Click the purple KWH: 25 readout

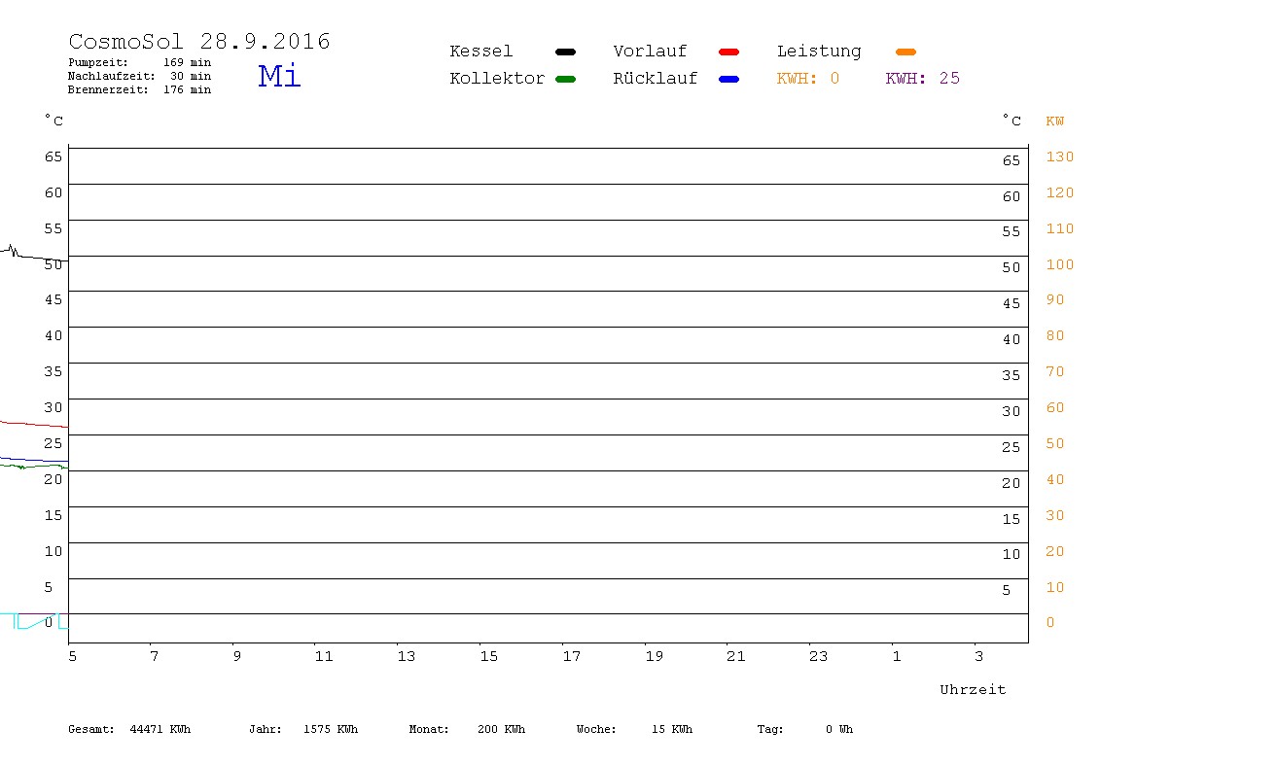pyautogui.click(x=922, y=79)
